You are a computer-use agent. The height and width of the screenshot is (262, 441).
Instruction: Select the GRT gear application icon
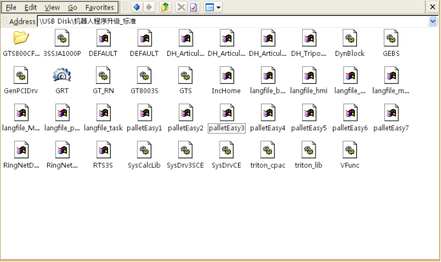(x=62, y=75)
